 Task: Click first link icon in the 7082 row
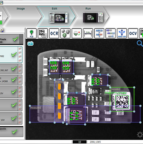[20, 48]
